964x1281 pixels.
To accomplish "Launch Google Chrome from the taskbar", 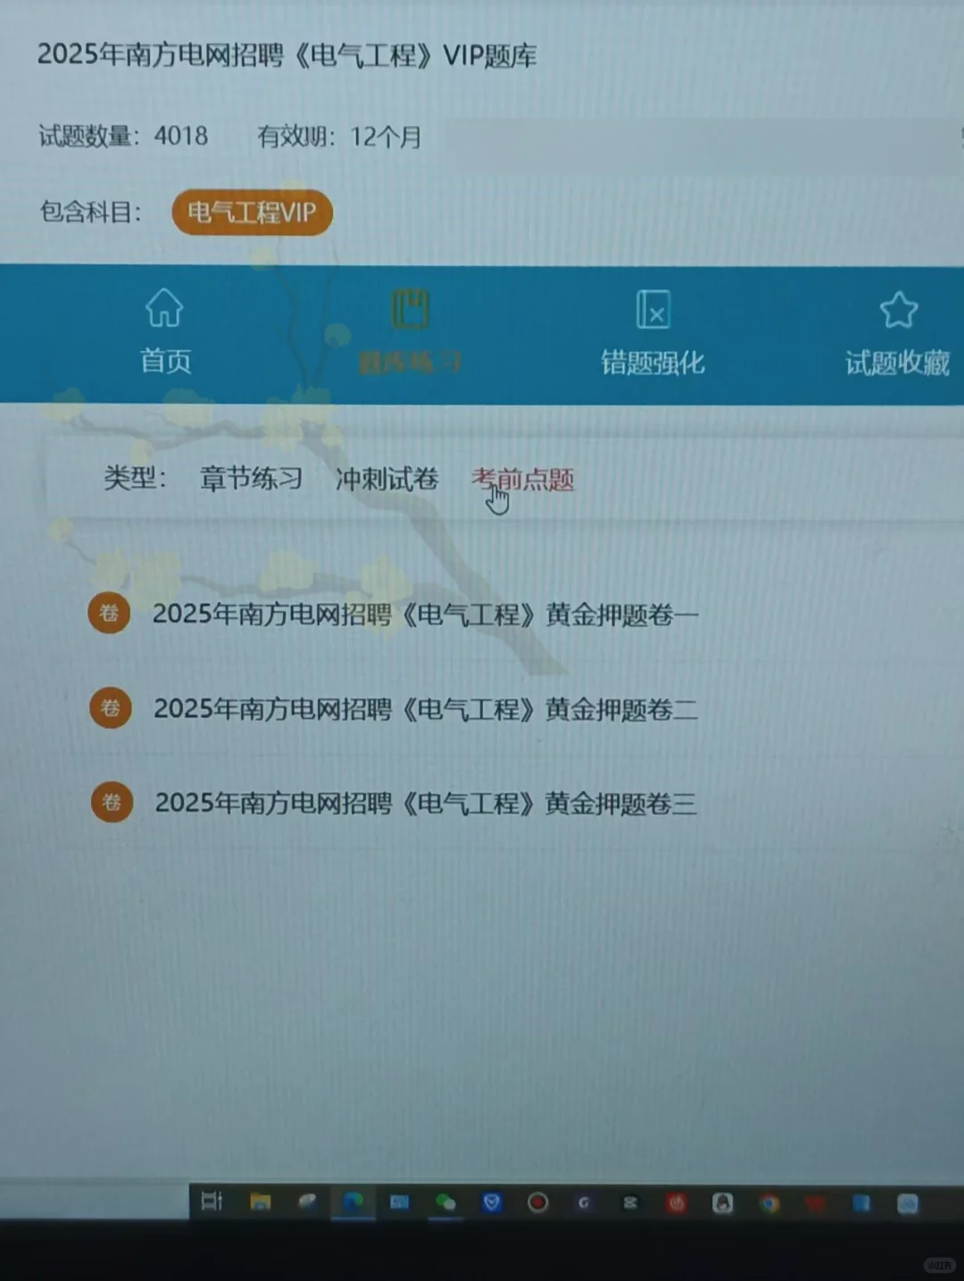I will pyautogui.click(x=769, y=1204).
